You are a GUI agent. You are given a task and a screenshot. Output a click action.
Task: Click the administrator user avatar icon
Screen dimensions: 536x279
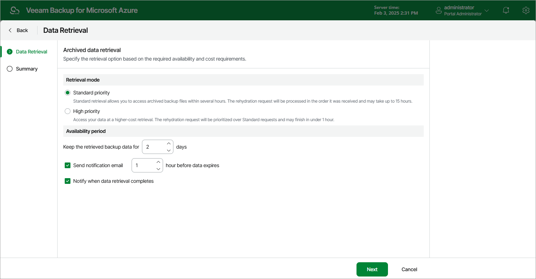pos(439,11)
